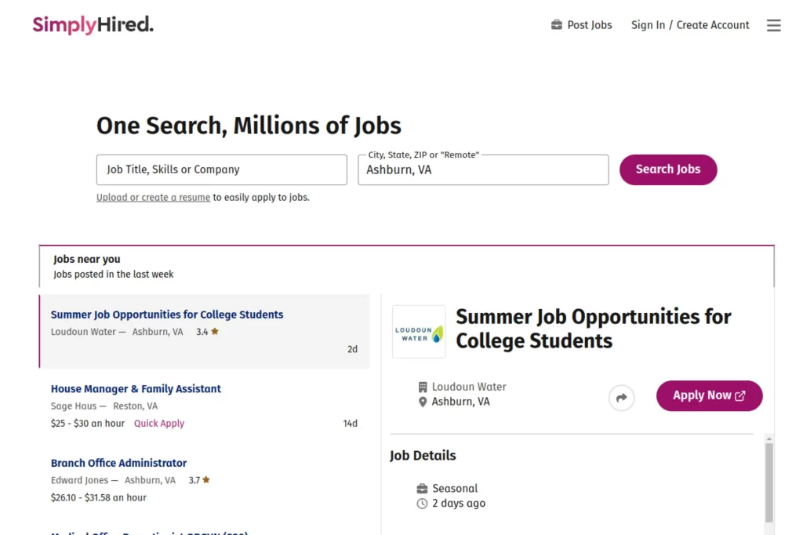This screenshot has height=535, width=803.
Task: Click the Loudoun Water company logo
Action: pos(418,331)
